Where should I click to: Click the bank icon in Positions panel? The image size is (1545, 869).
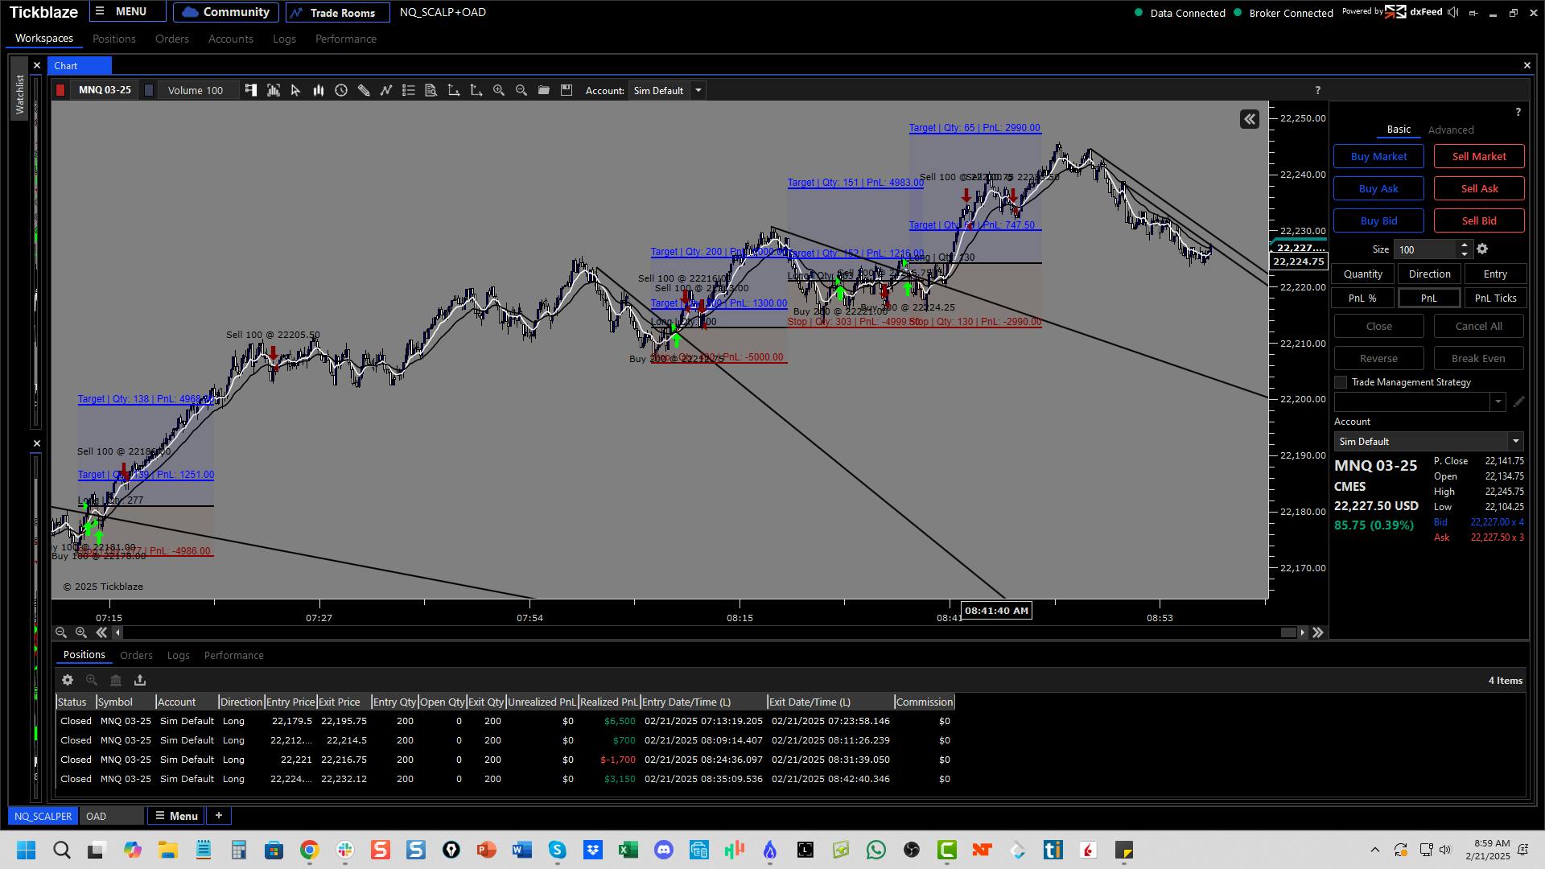tap(116, 680)
